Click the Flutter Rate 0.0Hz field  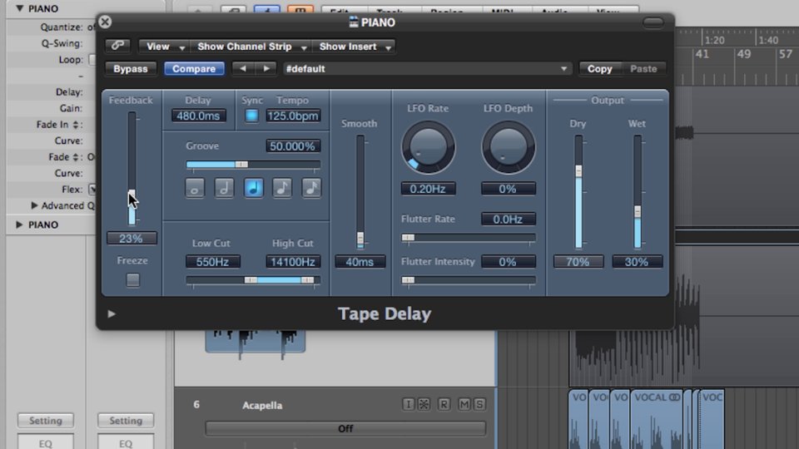pos(508,219)
